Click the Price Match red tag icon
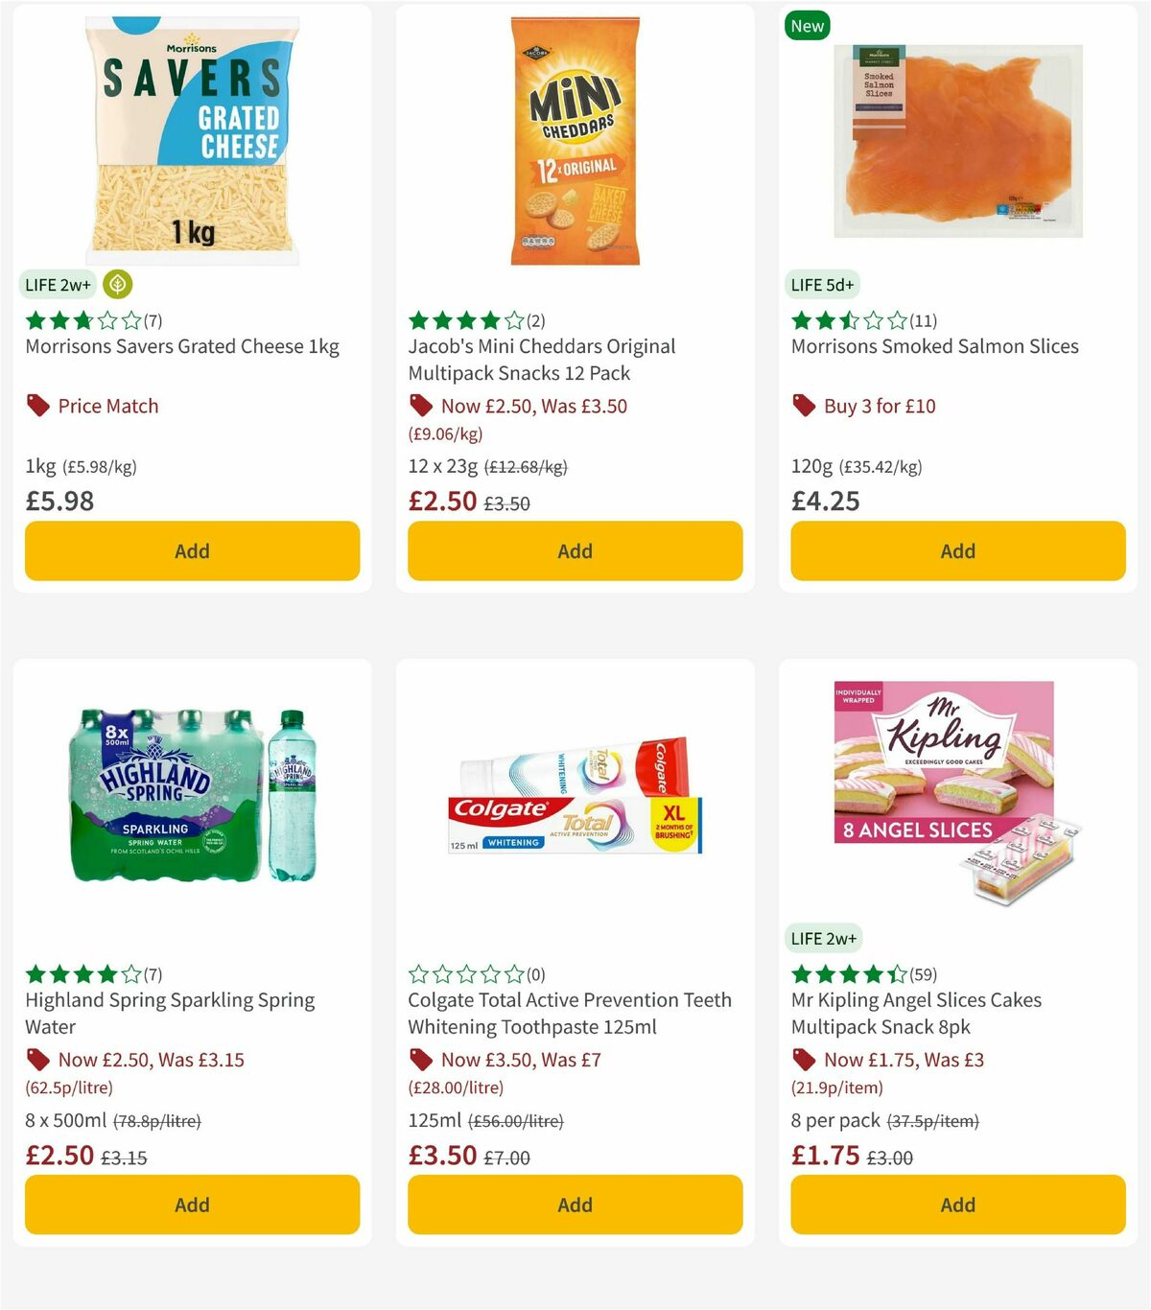Viewport: 1151px width, 1310px height. click(37, 406)
